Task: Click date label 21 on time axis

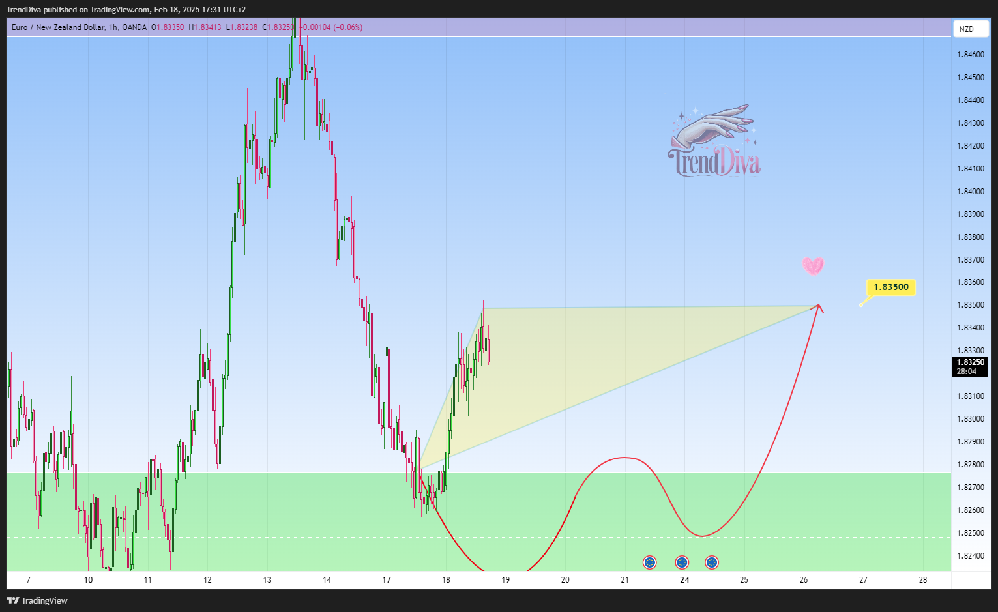Action: (x=625, y=580)
